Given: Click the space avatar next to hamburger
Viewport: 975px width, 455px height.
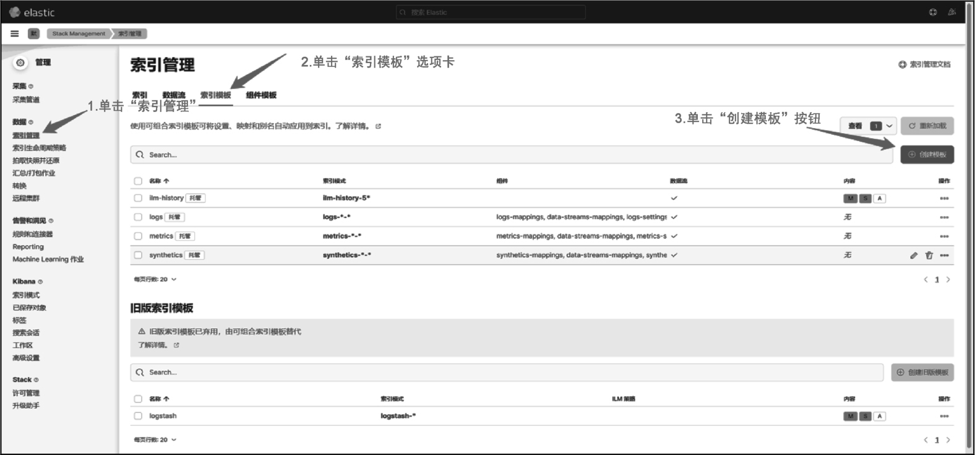Looking at the screenshot, I should point(34,33).
